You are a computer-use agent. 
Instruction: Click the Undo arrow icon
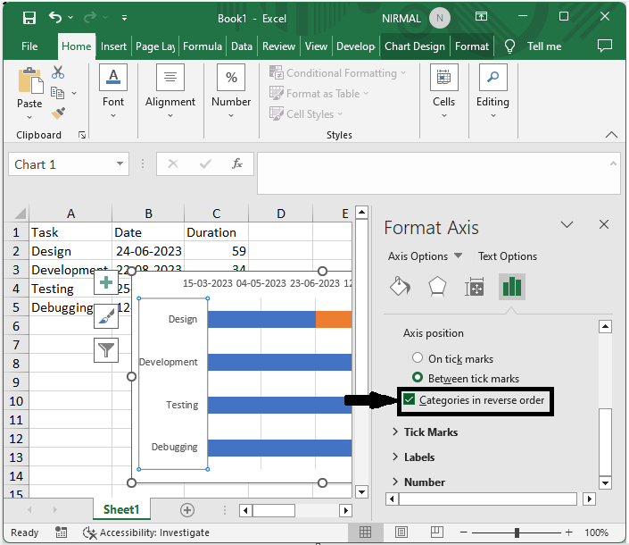[x=56, y=18]
